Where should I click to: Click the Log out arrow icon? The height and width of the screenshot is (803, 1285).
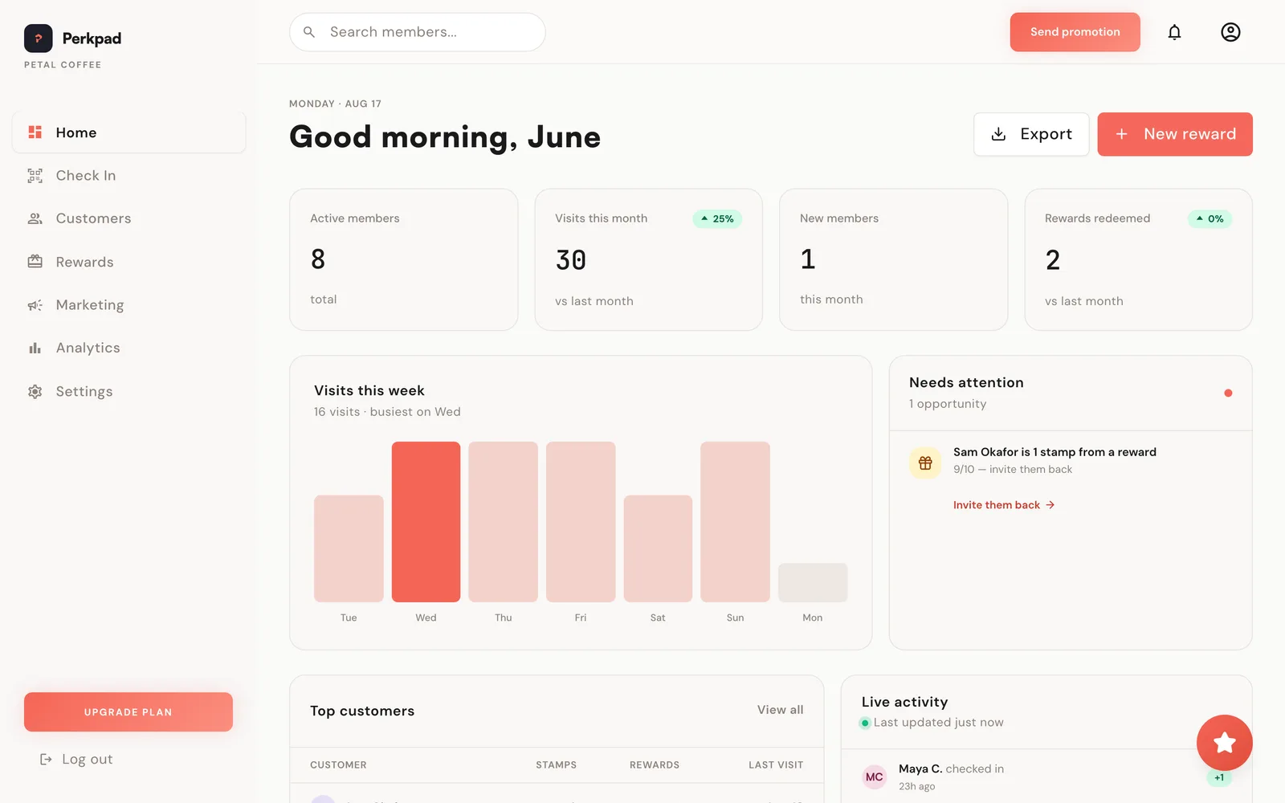[x=46, y=759]
